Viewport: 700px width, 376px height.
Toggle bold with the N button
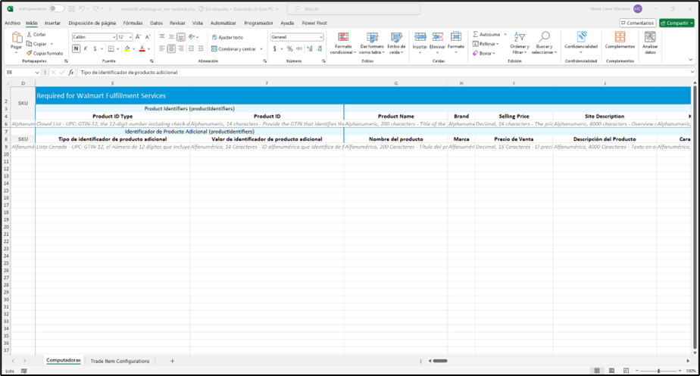(76, 48)
